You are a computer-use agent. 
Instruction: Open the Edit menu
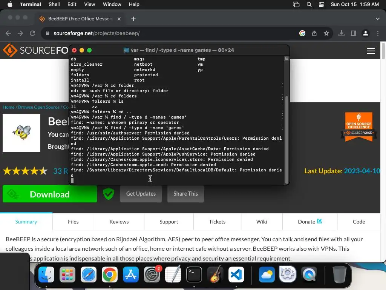(x=72, y=5)
